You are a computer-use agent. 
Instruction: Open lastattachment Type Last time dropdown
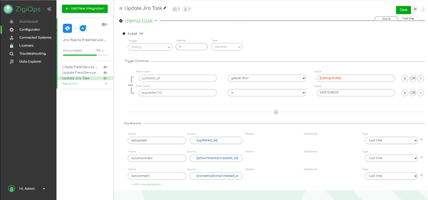click(x=391, y=158)
